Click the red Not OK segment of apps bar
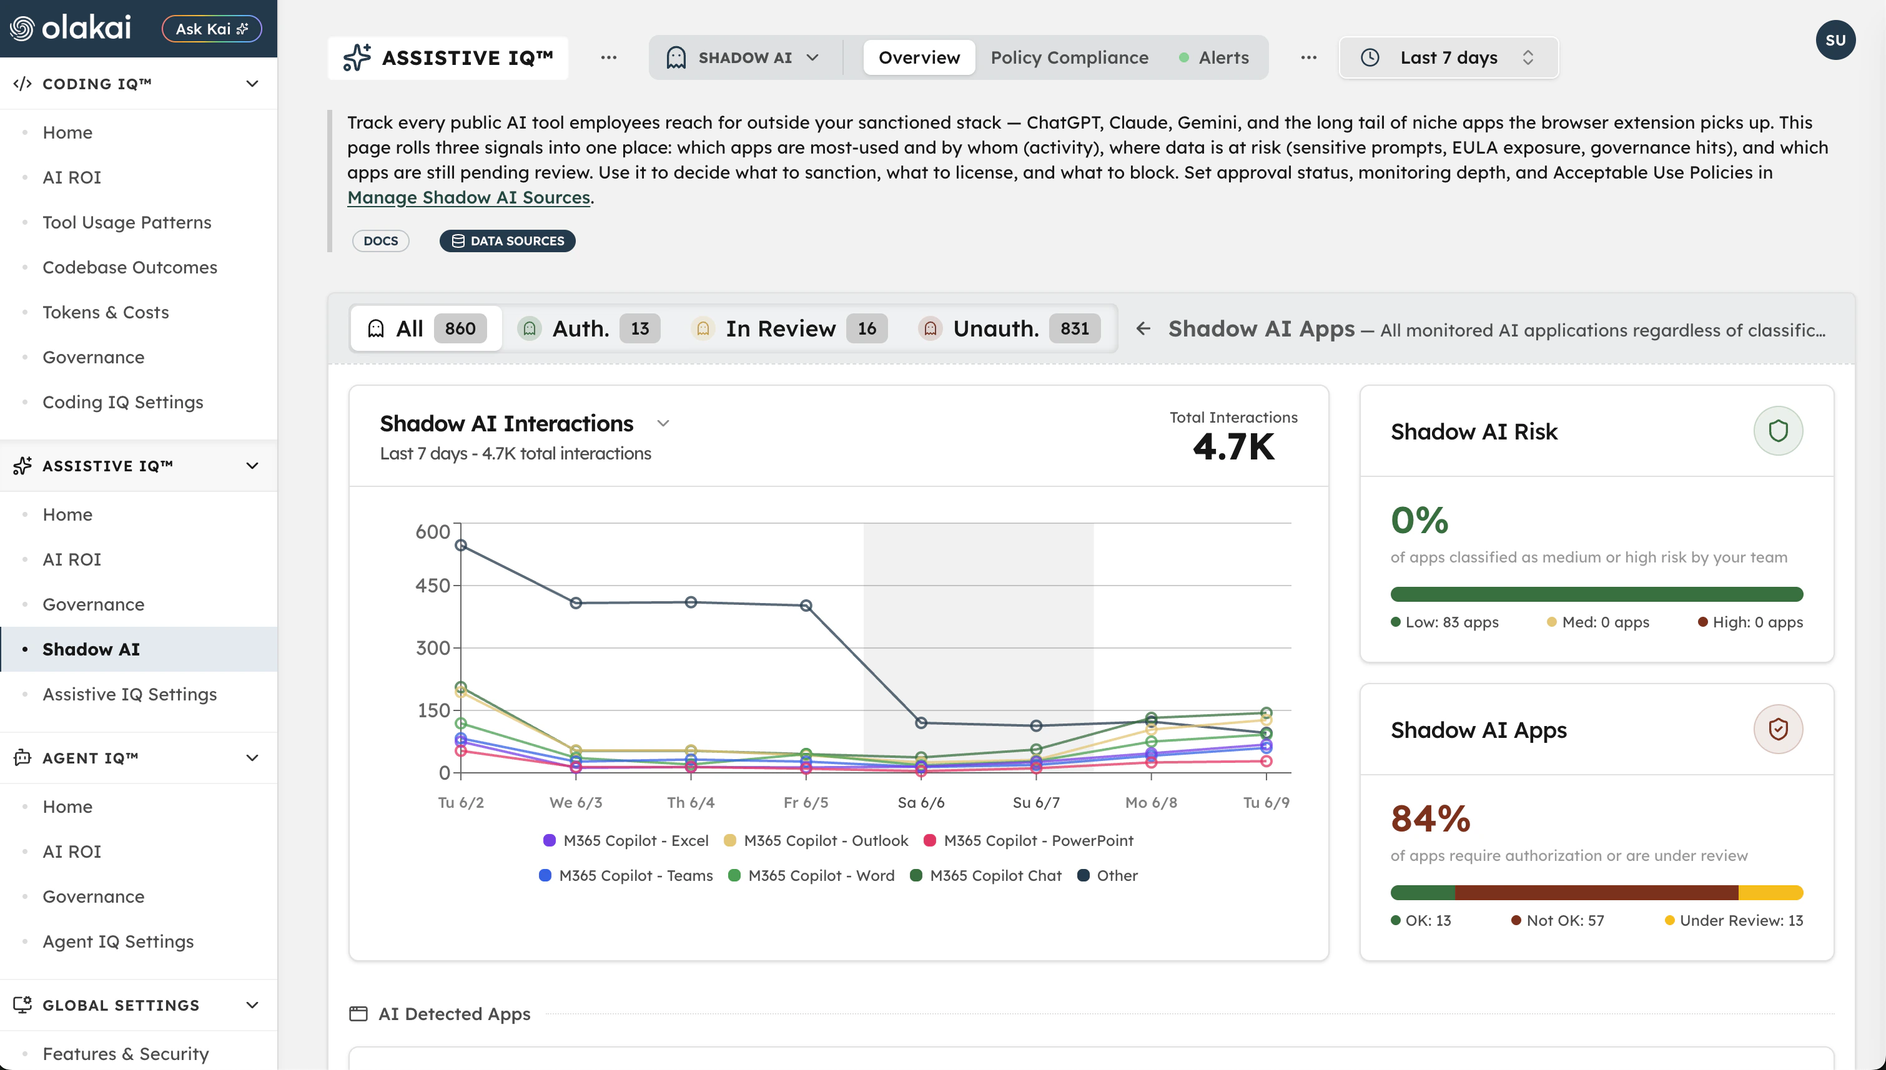 tap(1596, 892)
